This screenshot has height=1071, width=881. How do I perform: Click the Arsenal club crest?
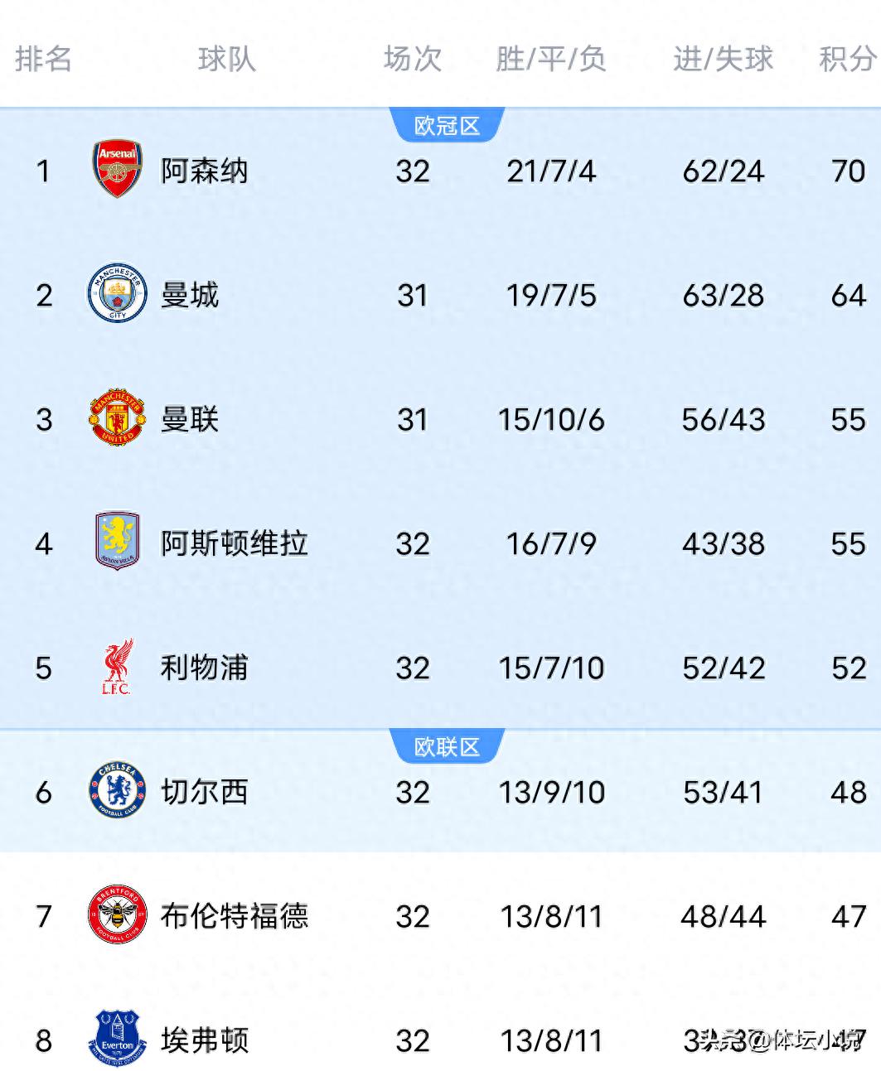(117, 169)
